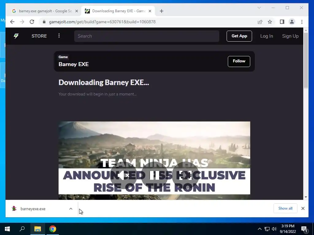The image size is (314, 235).
Task: Close the downloads bar
Action: click(303, 208)
